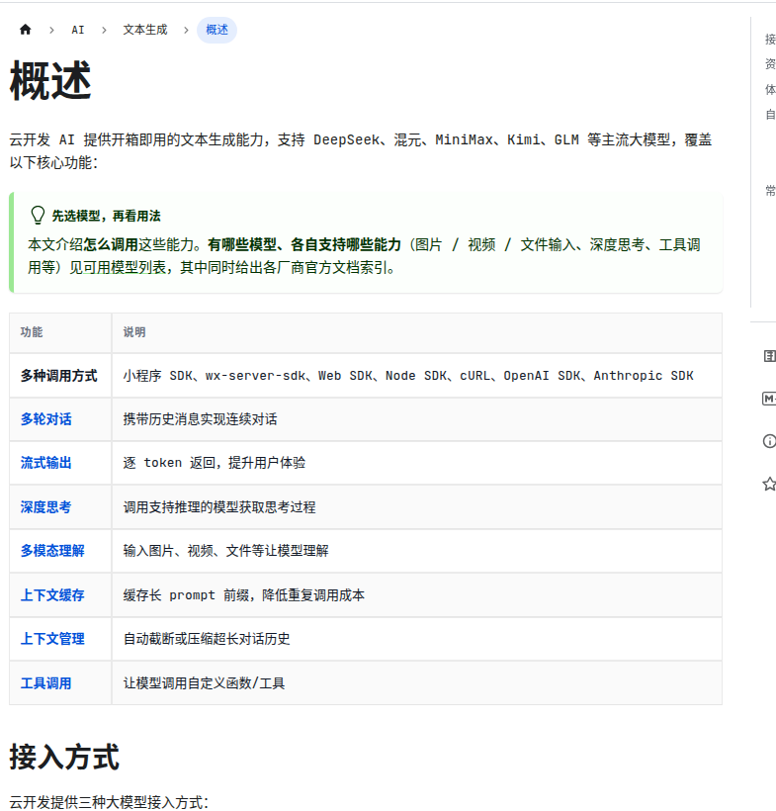Click the 逐 token 返回 description cell
The width and height of the screenshot is (776, 811).
pos(417,463)
